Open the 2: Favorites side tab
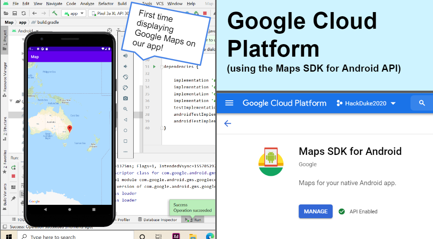433x239 pixels. pyautogui.click(x=5, y=162)
